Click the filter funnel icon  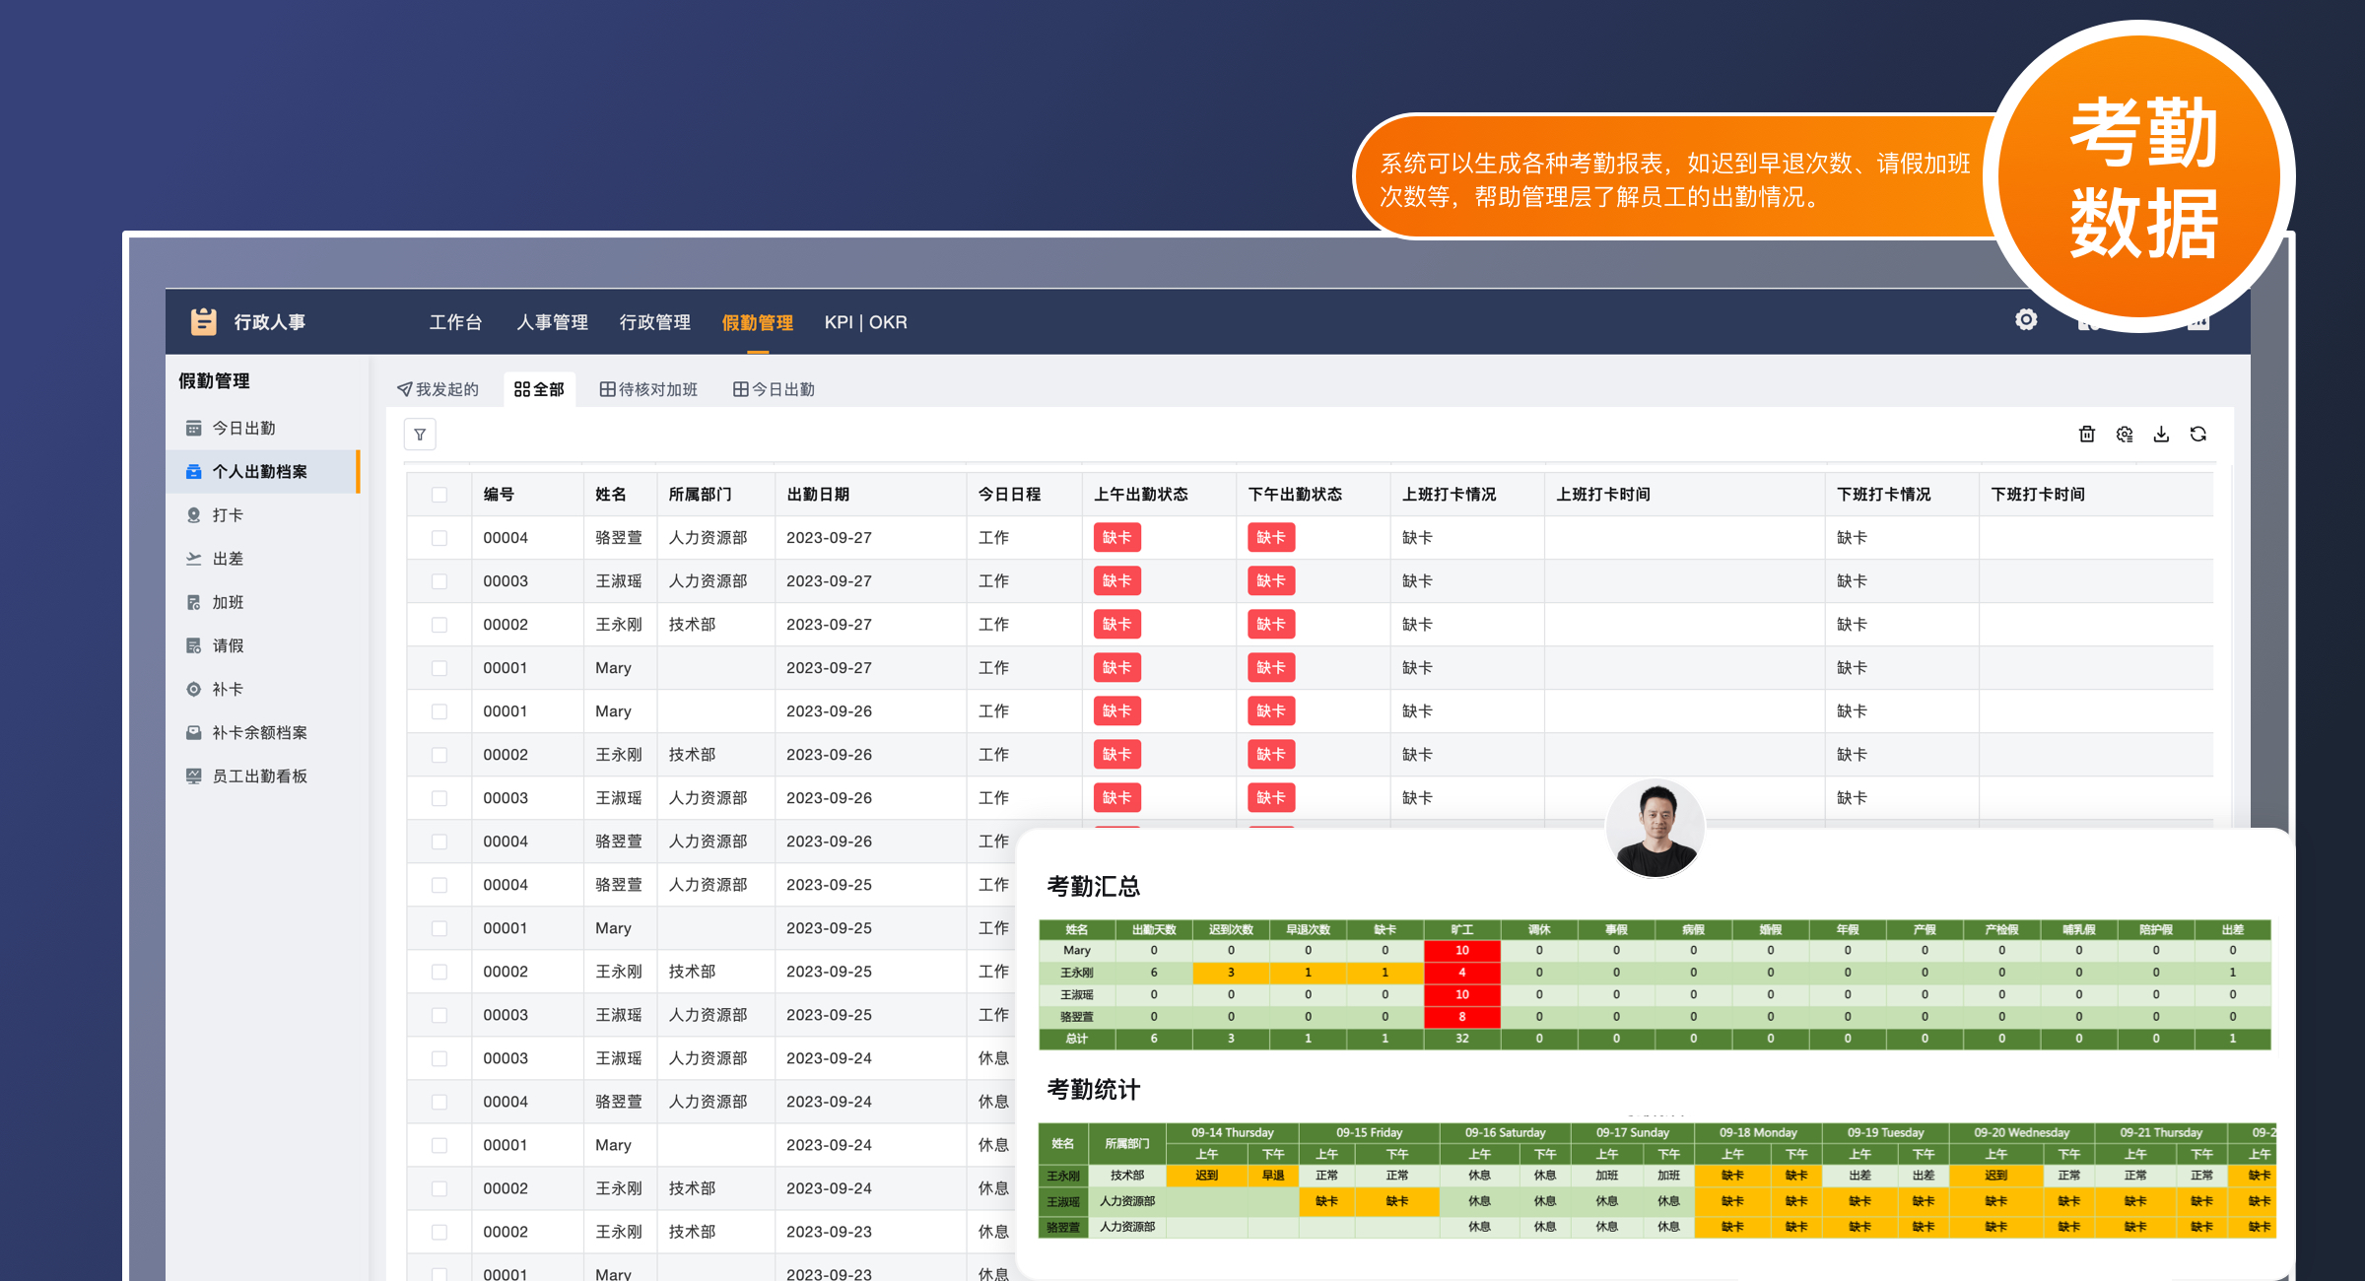click(420, 435)
